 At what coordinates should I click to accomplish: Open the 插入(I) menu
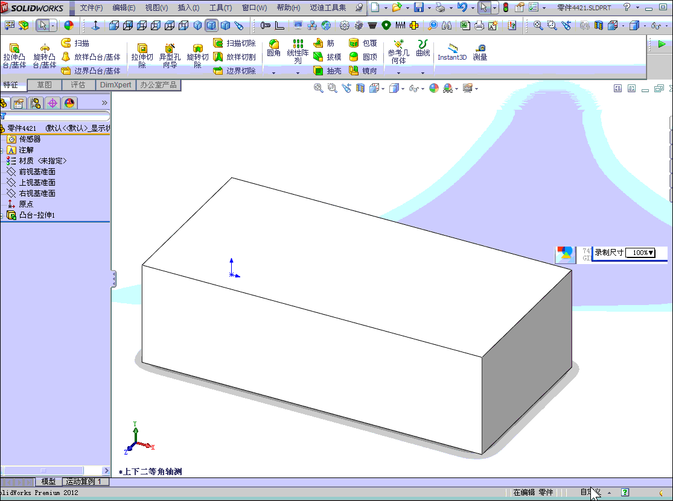coord(188,8)
